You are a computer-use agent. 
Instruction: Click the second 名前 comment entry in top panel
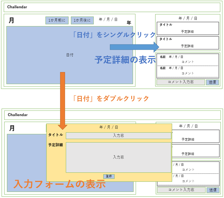coord(188,71)
